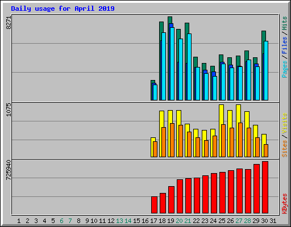Click green day 13 label
The height and width of the screenshot is (227, 291).
tap(119, 221)
